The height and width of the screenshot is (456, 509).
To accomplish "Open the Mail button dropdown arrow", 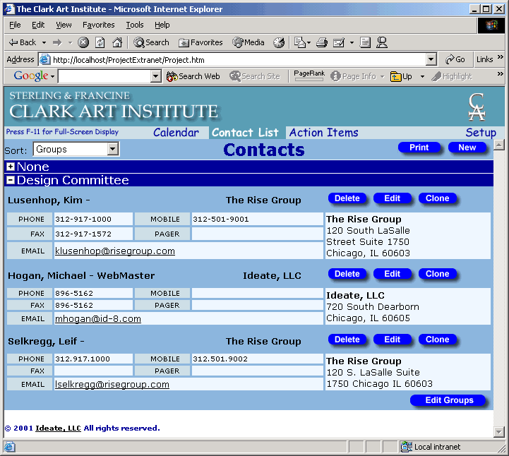I will (x=309, y=42).
